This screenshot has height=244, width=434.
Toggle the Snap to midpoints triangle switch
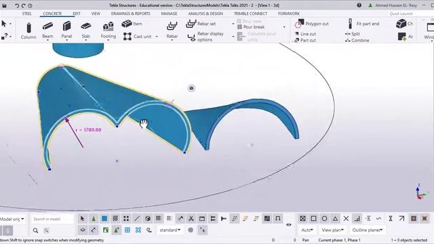coord(335,219)
